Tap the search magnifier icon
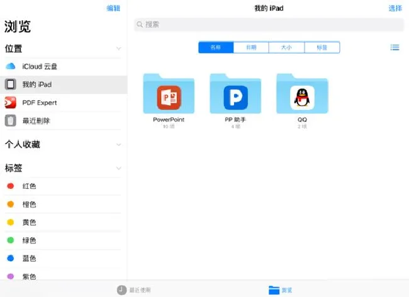409x297 pixels. (140, 25)
